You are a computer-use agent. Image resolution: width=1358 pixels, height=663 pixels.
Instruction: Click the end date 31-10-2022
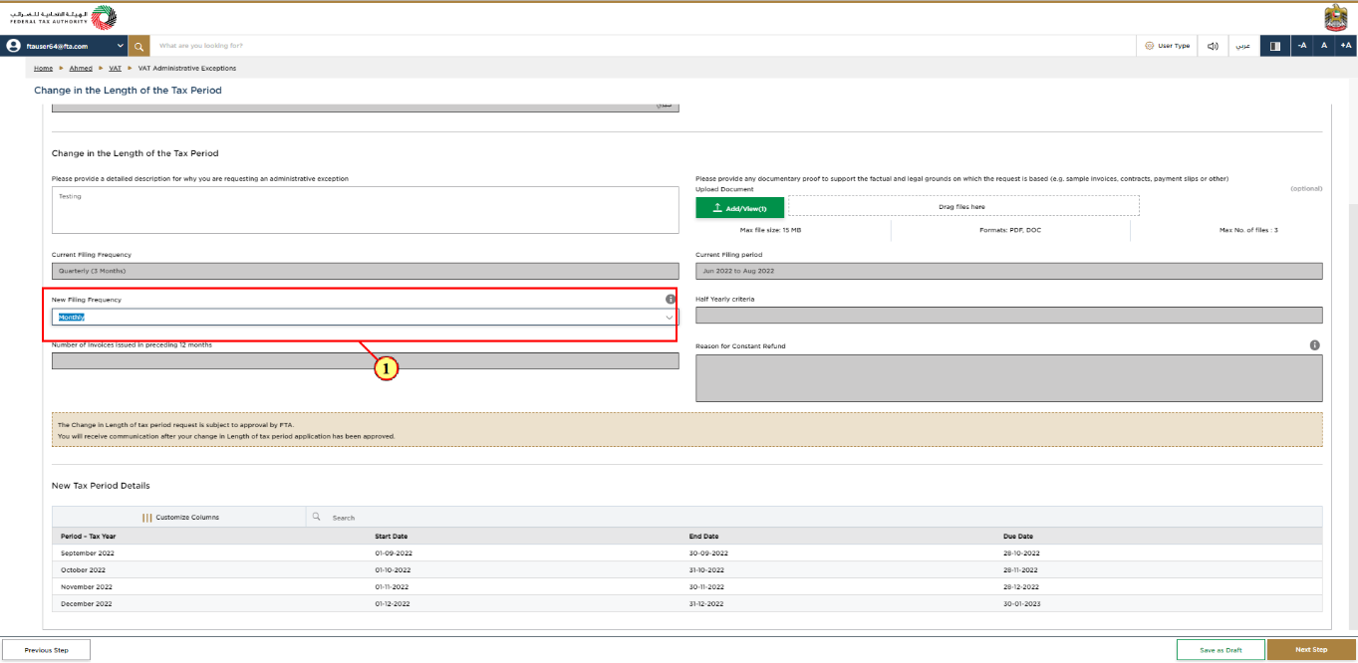pos(706,570)
